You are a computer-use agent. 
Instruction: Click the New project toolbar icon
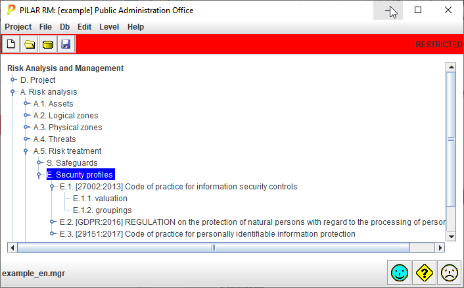tap(11, 44)
